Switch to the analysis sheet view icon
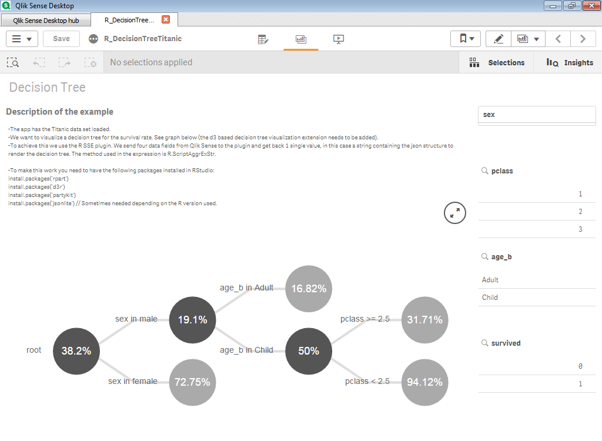This screenshot has width=602, height=441. point(301,39)
